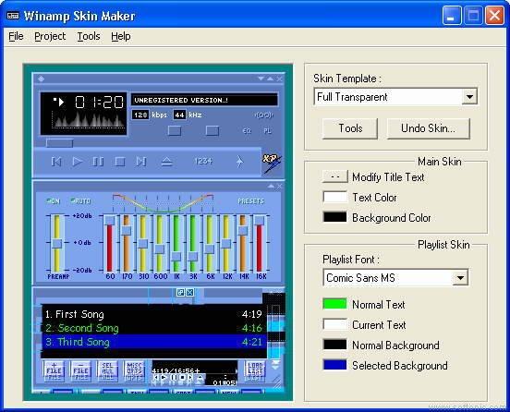Click the Modify Title Text button

(335, 176)
